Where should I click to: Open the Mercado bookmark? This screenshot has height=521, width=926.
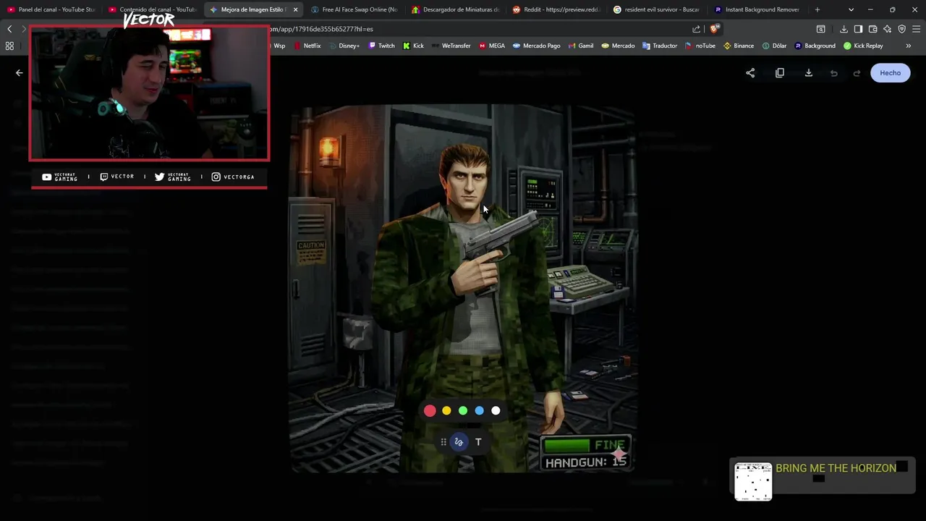click(618, 46)
